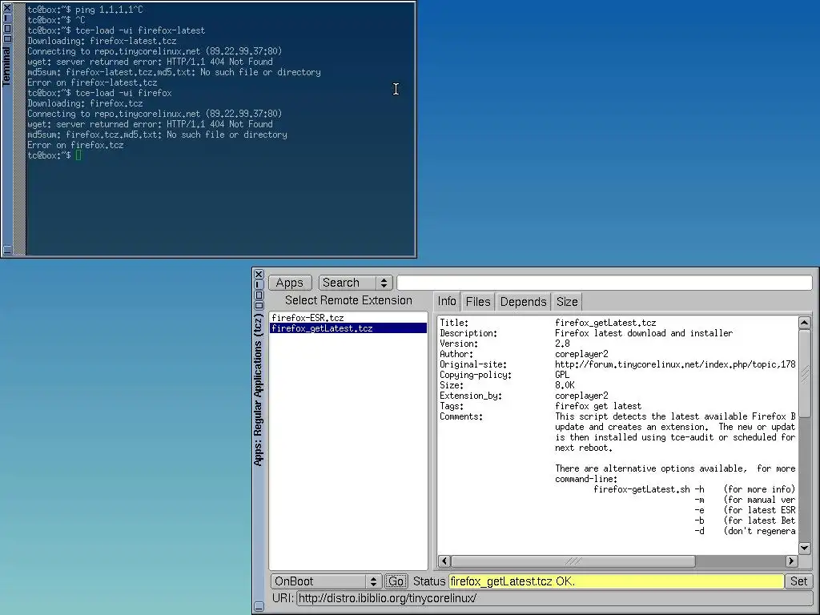
Task: Click the terminal line 'tce-load -wi firefox-latest'
Action: tap(140, 30)
